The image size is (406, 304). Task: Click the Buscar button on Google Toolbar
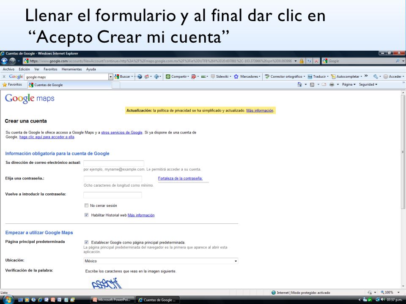123,76
